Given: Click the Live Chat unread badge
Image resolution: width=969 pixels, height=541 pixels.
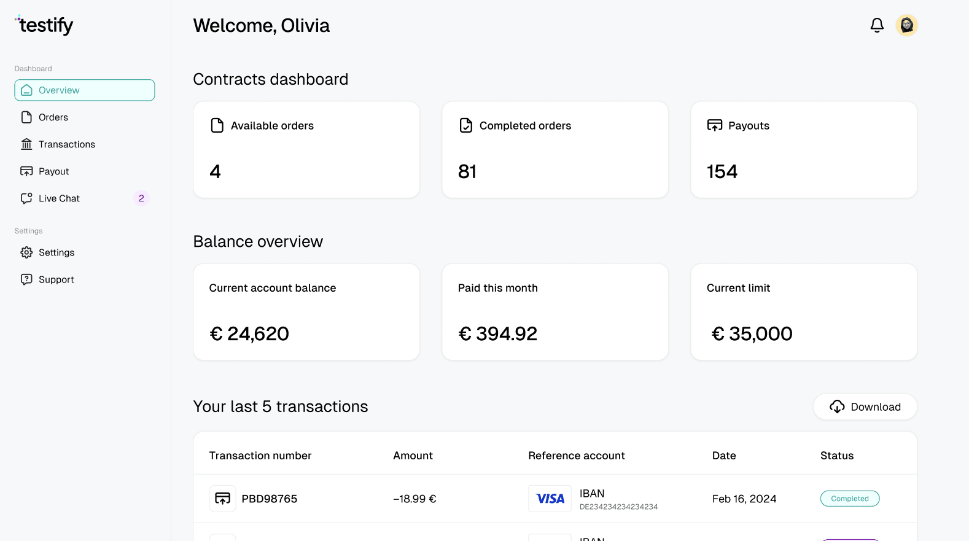Looking at the screenshot, I should [141, 198].
